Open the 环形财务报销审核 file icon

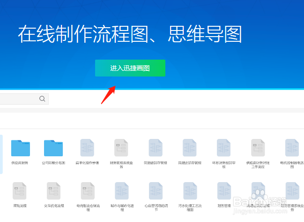tap(223, 148)
